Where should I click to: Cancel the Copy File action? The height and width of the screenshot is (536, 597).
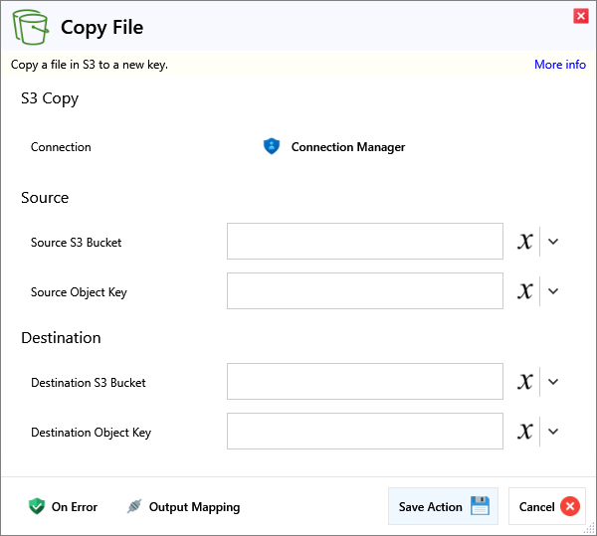click(x=547, y=507)
